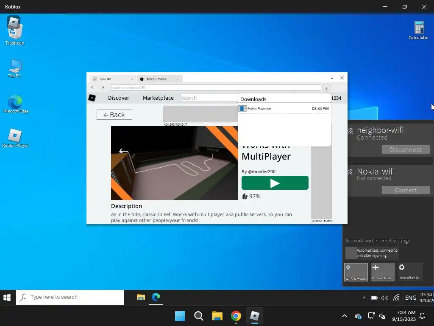This screenshot has height=326, width=434.
Task: Open File Explorer on in-game taskbar
Action: pyautogui.click(x=141, y=297)
